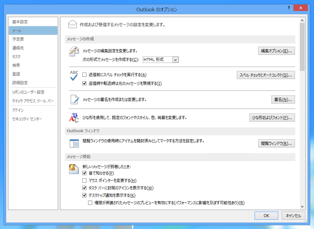314x229 pixels.
Task: Click 閲覧ウィンドウ(R)... button
Action: tap(276, 144)
